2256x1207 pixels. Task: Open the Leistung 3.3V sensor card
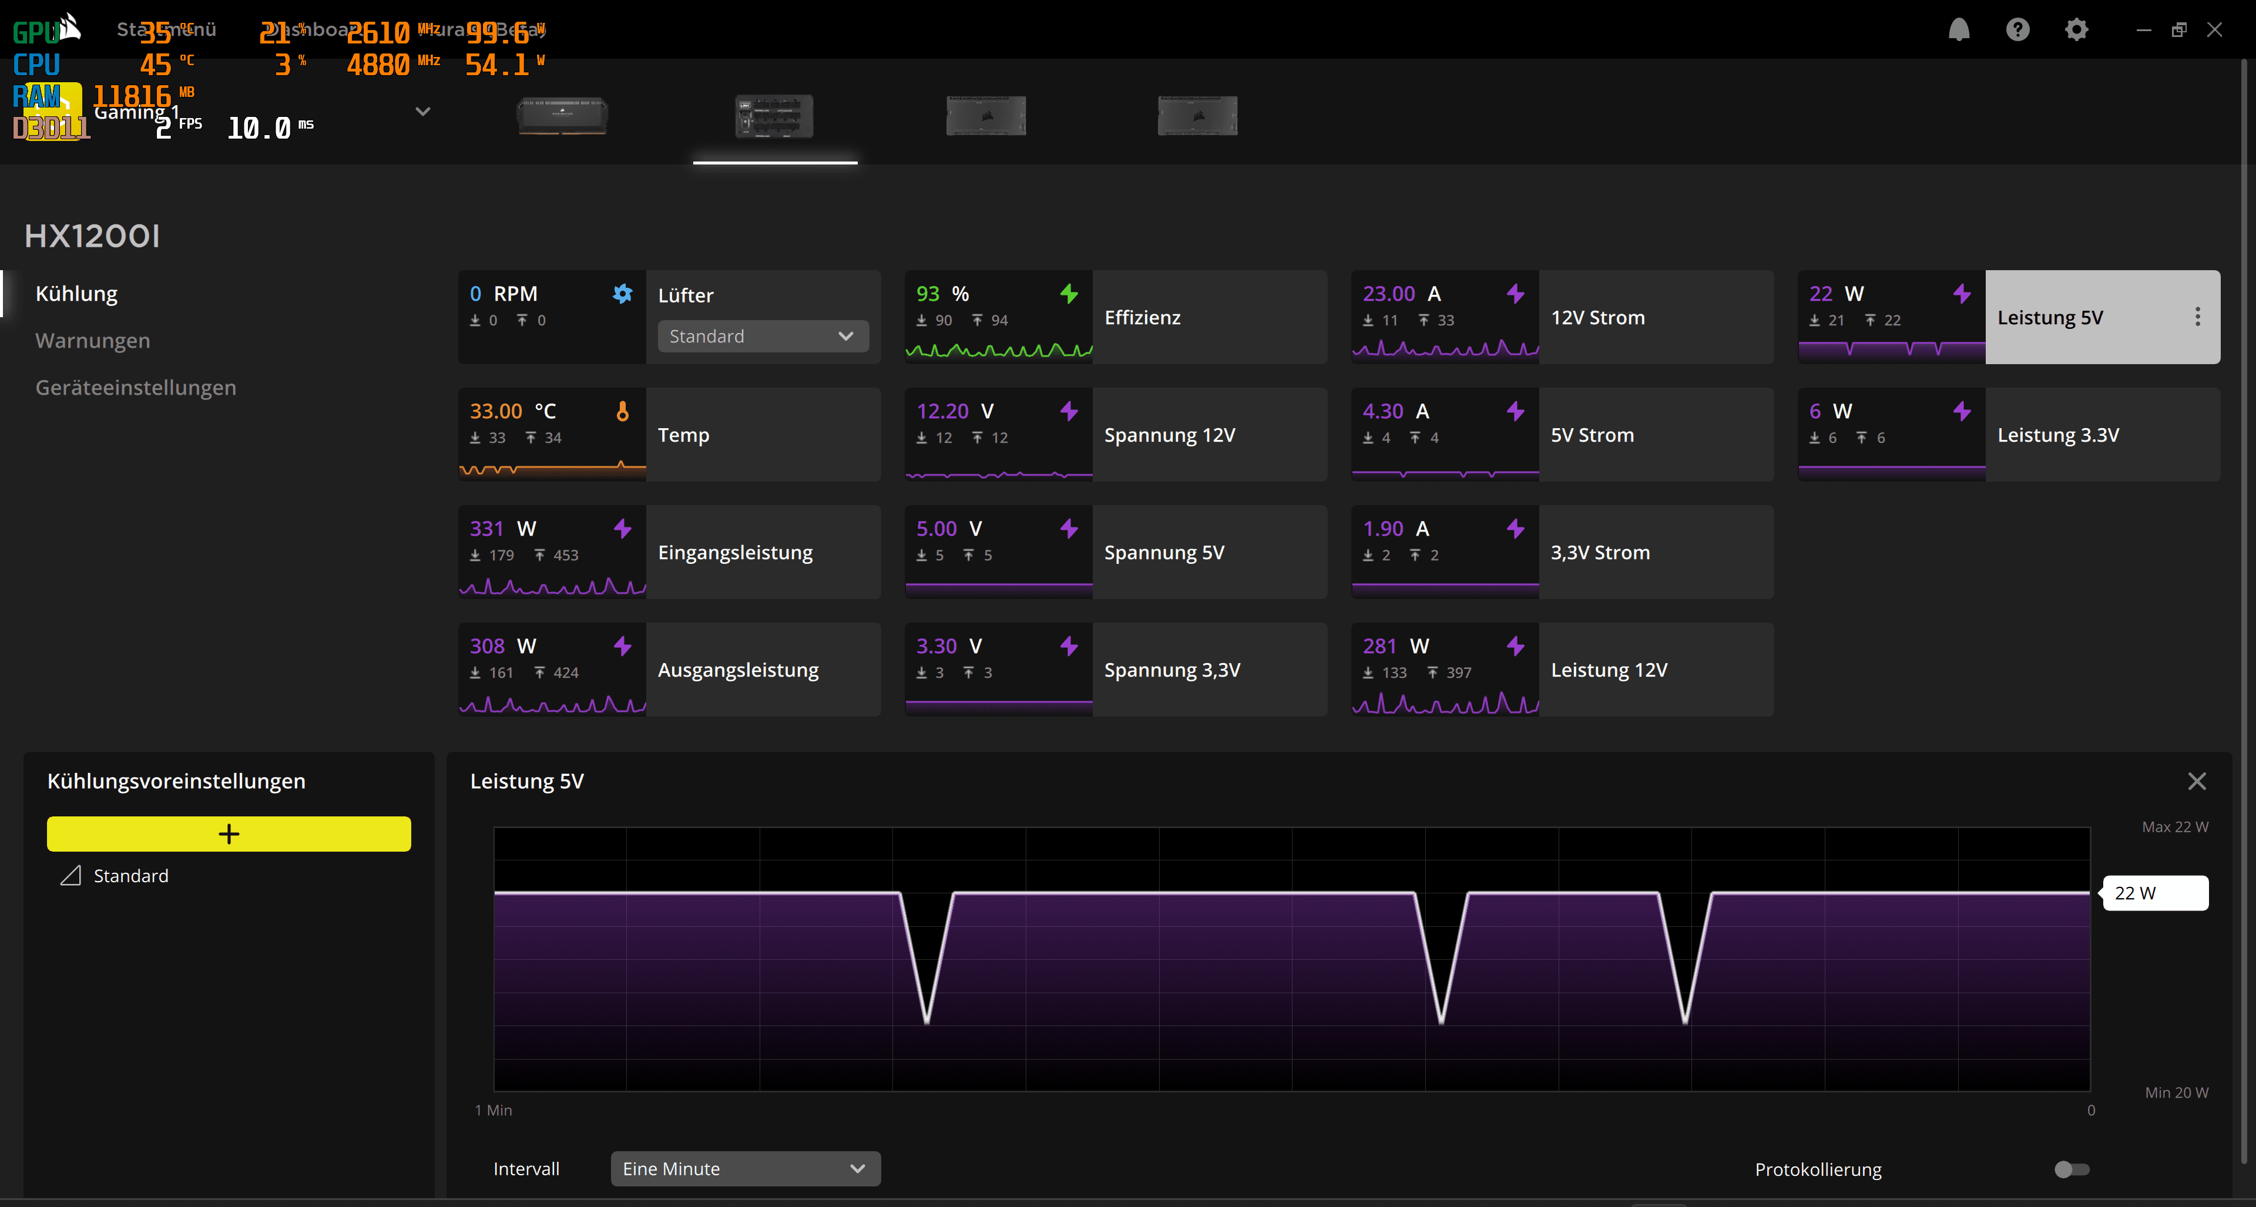[2009, 434]
